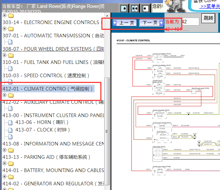Open 413-08 - INFORMATION AND MESSAGE CEN entry
The height and width of the screenshot is (190, 220).
click(53, 144)
